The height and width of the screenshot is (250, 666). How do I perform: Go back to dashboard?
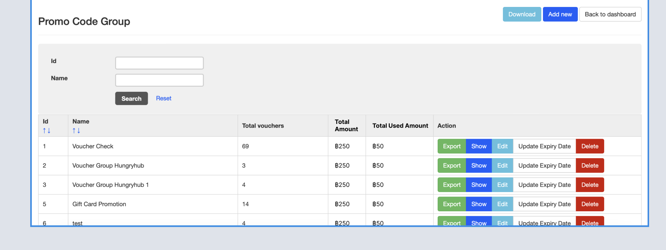click(x=610, y=14)
